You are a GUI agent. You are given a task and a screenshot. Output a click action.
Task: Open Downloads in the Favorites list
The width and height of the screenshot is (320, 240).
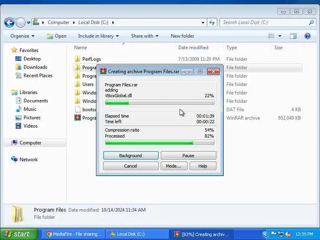click(35, 67)
